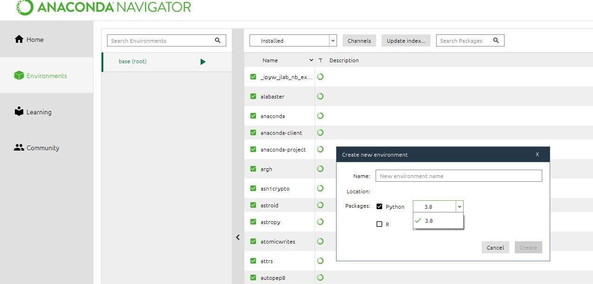Enable the R package checkbox
593x284 pixels.
(x=379, y=224)
